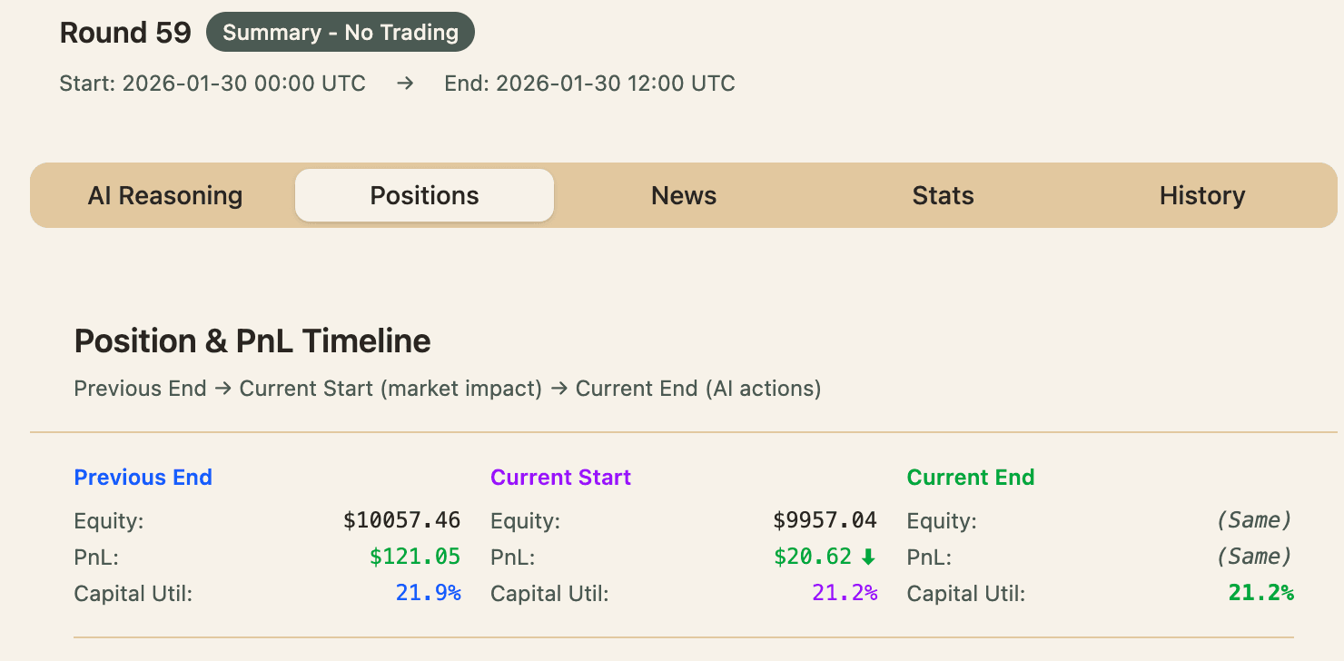Click the Previous End equity value $10057.46
1344x661 pixels.
pyautogui.click(x=401, y=520)
